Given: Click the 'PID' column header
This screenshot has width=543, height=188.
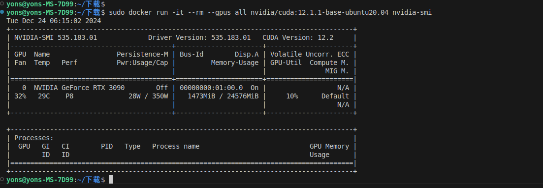Looking at the screenshot, I should [107, 146].
